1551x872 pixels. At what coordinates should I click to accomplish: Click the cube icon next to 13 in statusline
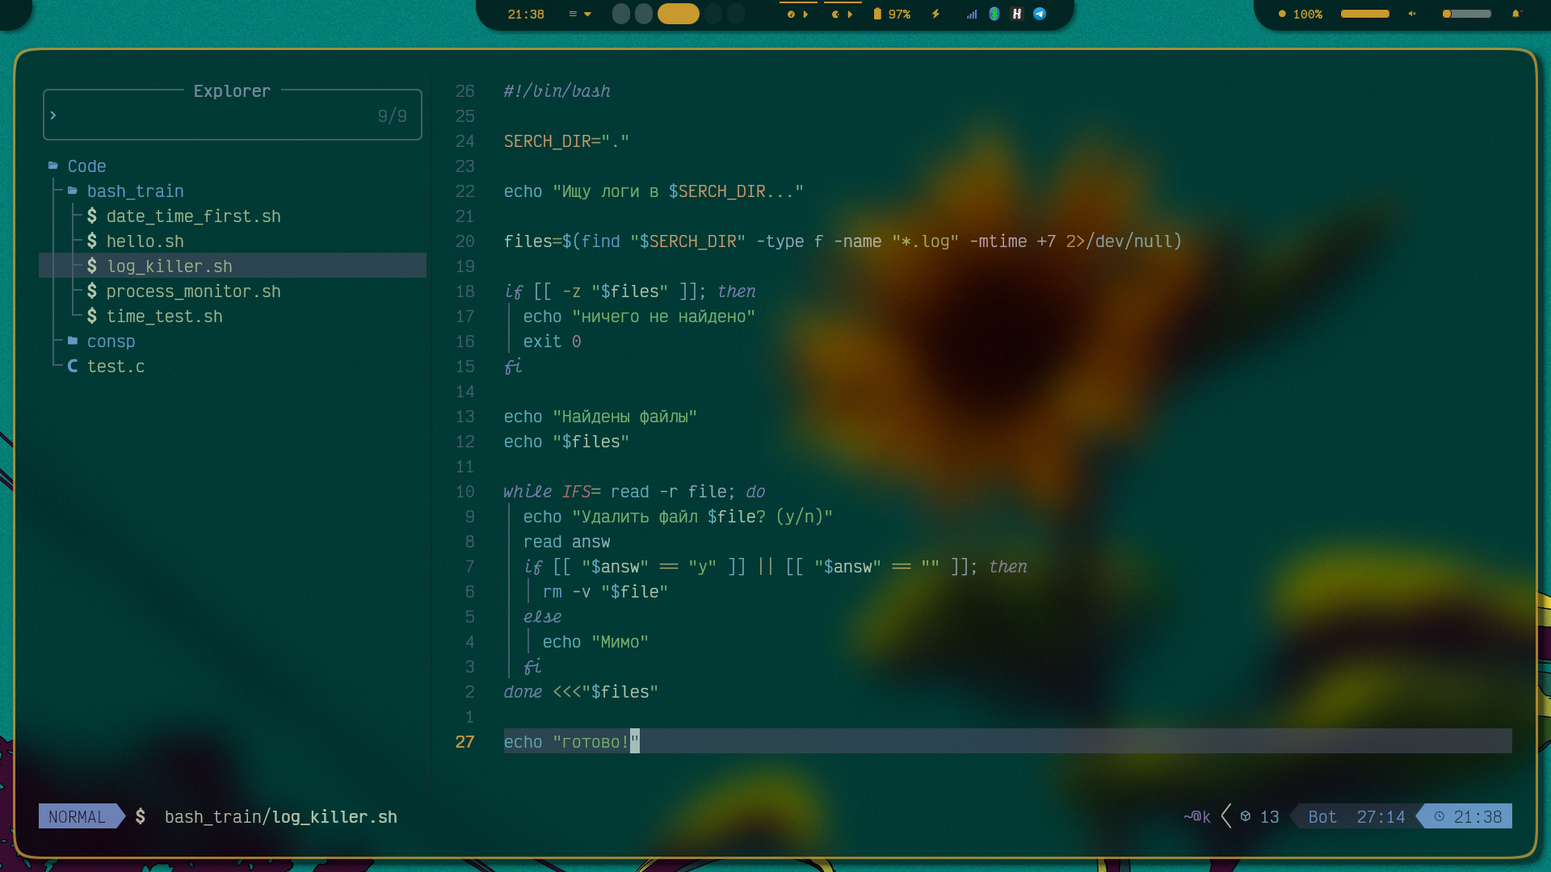pyautogui.click(x=1246, y=816)
